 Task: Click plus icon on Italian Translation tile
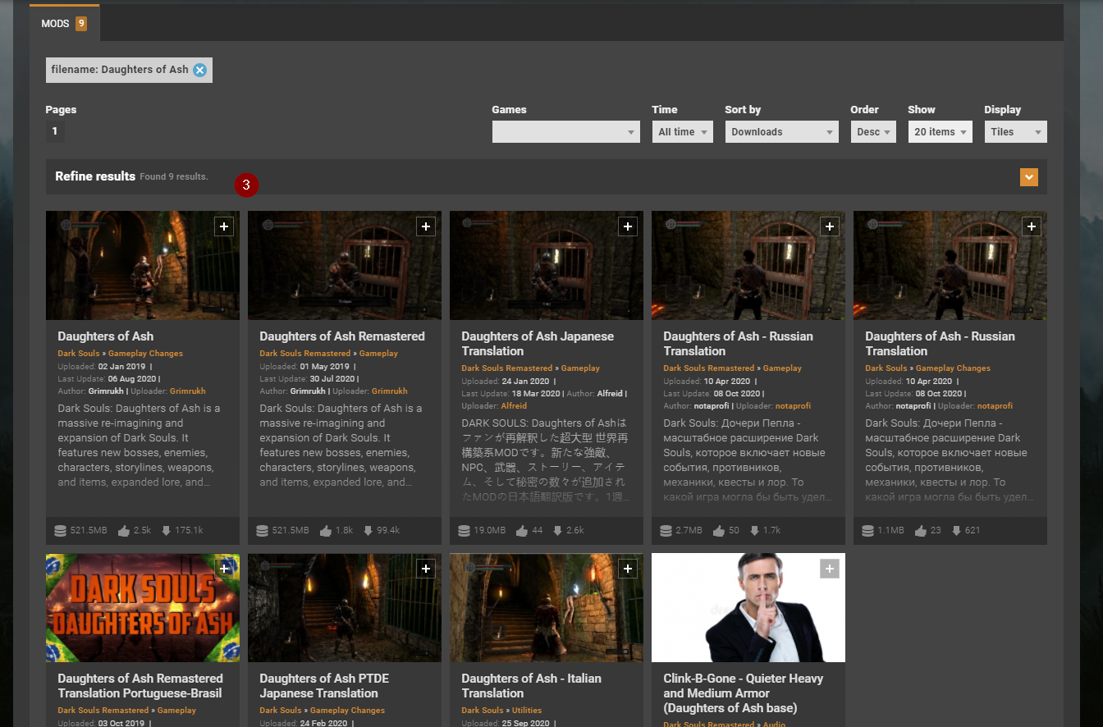[628, 568]
